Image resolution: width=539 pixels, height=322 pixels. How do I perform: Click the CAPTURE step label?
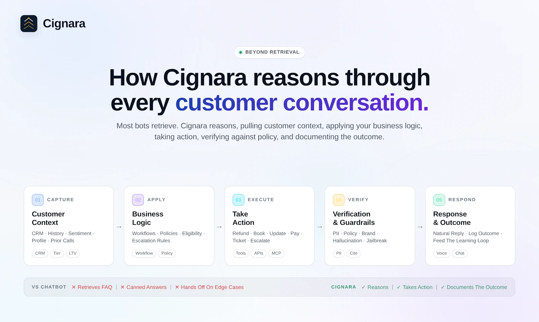(x=60, y=200)
